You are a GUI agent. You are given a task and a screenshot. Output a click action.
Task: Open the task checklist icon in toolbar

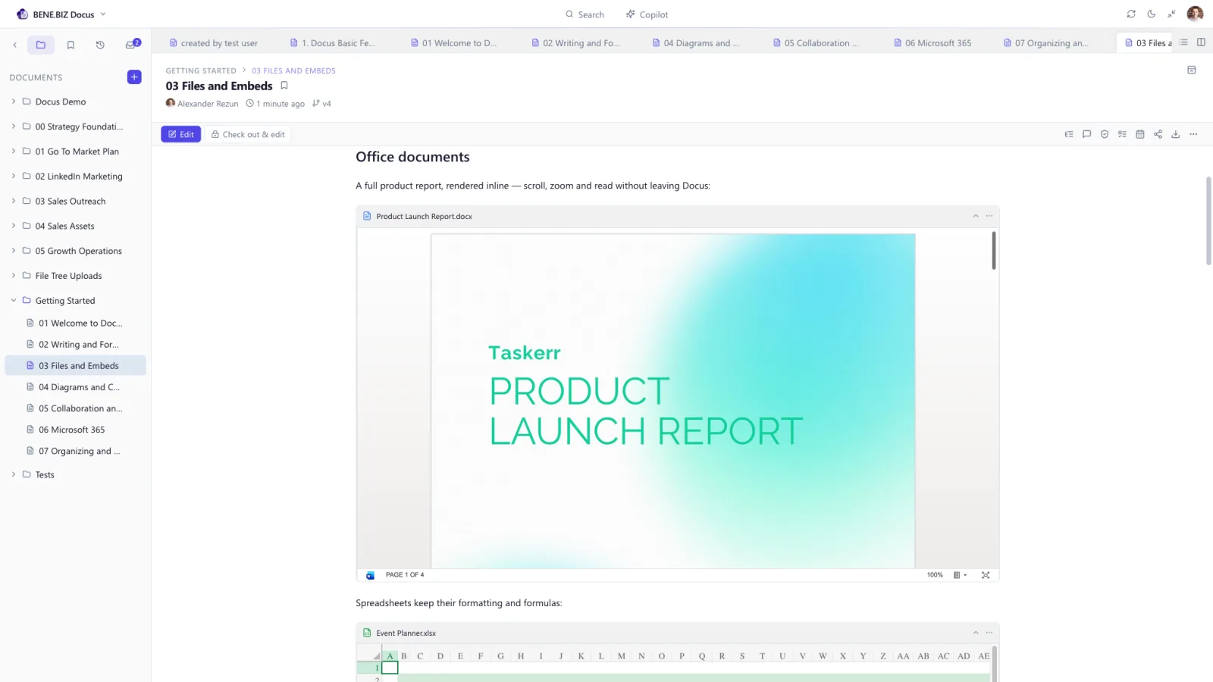click(x=1122, y=134)
